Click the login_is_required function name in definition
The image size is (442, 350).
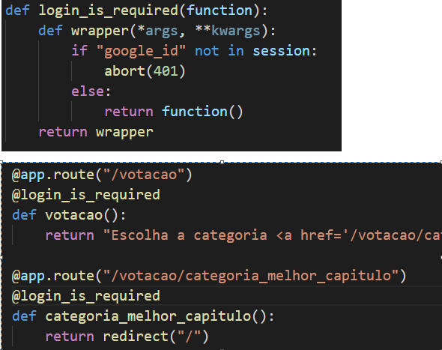[x=108, y=10]
